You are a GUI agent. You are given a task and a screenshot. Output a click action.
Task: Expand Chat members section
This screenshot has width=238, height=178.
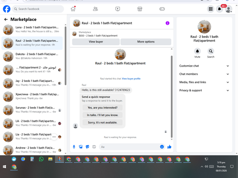204,74
